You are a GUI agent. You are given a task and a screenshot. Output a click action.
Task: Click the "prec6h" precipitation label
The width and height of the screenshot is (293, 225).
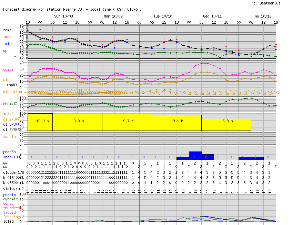(9, 152)
